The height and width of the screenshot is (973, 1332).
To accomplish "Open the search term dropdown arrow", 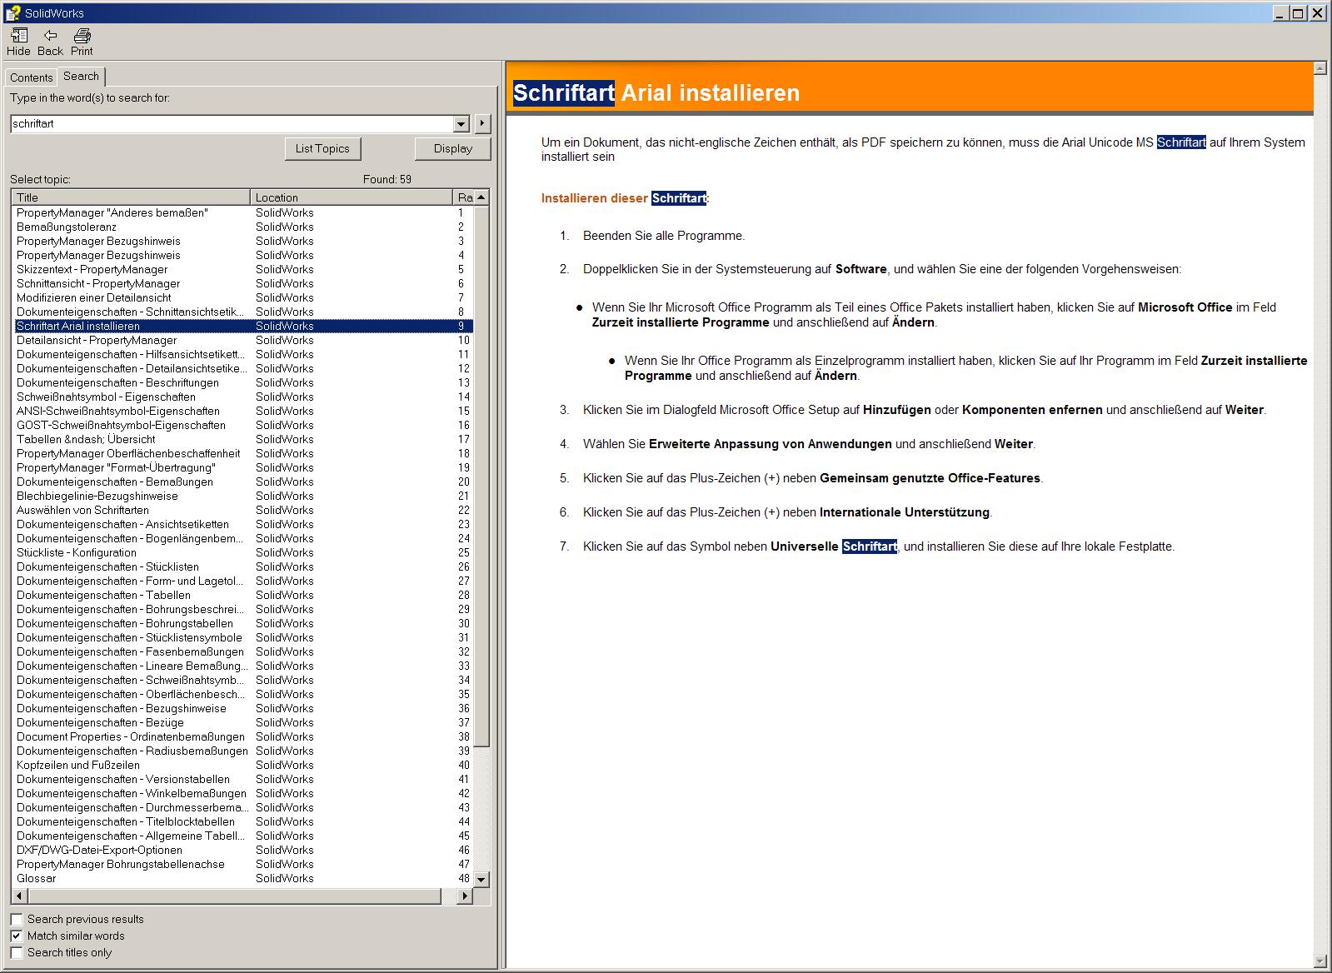I will click(x=461, y=124).
